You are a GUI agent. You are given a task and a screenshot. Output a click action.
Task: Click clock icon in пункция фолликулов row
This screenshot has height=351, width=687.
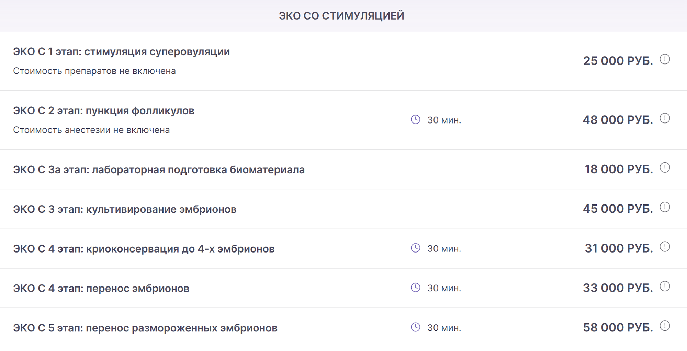[x=416, y=119]
